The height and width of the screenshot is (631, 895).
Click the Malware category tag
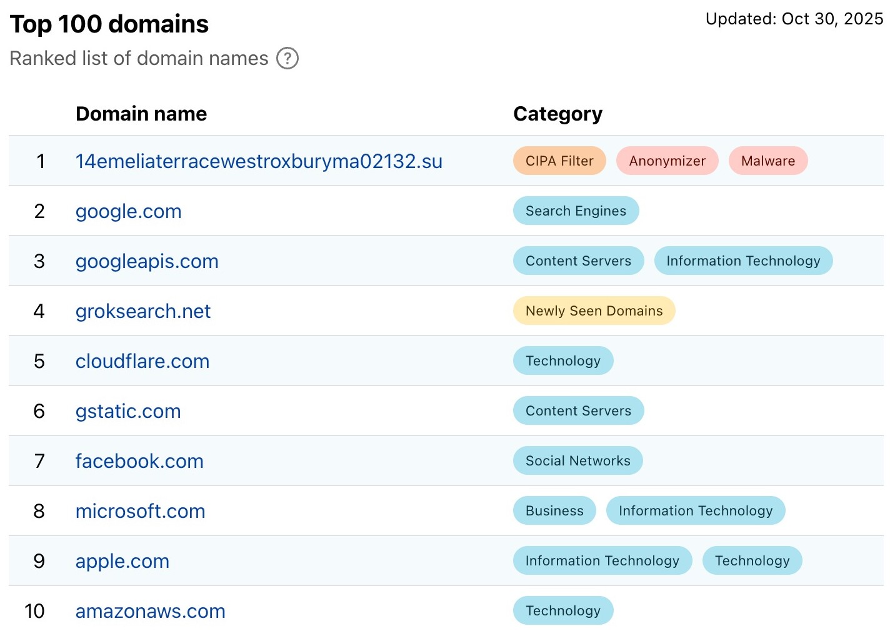pyautogui.click(x=767, y=161)
